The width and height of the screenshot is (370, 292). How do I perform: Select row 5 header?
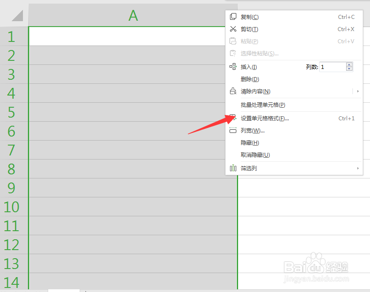(14, 112)
